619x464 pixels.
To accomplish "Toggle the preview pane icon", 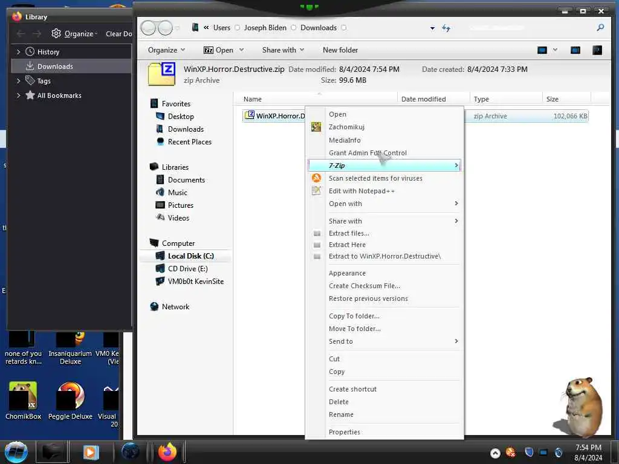I will [x=575, y=50].
